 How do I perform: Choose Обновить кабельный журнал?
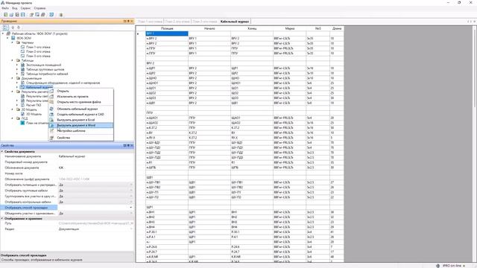(78, 109)
